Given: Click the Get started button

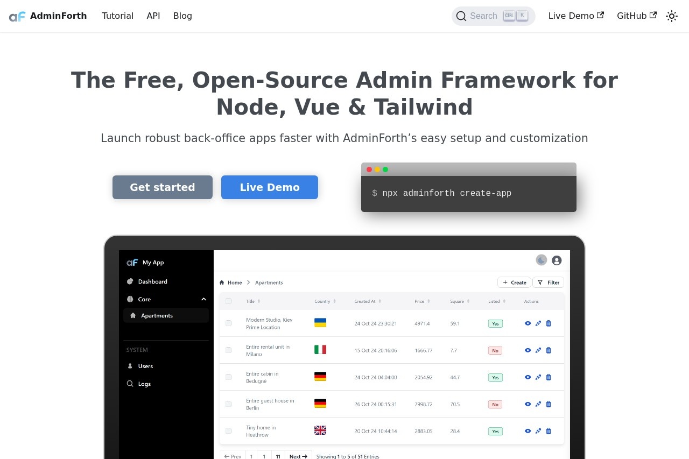Looking at the screenshot, I should pyautogui.click(x=163, y=187).
